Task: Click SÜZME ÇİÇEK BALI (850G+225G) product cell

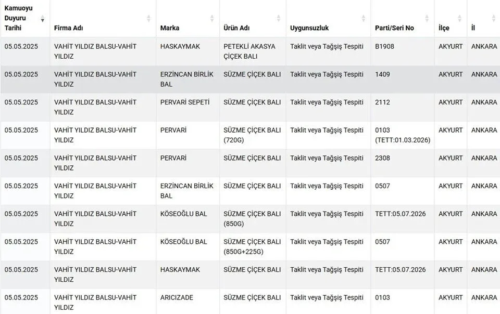Action: pyautogui.click(x=253, y=246)
